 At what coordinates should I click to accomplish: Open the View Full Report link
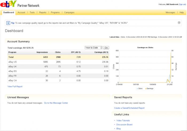15,87
